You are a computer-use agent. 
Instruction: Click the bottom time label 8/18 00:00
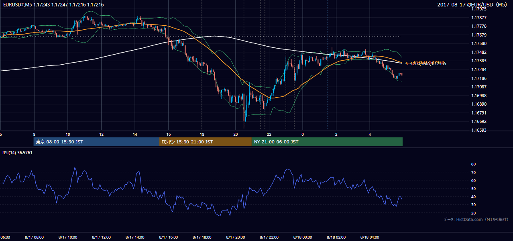[x=303, y=237]
